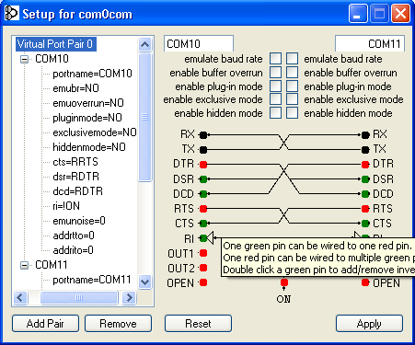415x345 pixels.
Task: Select the COM10 CTS green pin
Action: coord(203,224)
